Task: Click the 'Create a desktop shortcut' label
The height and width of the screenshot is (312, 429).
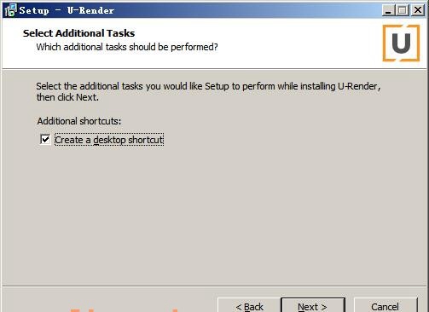Action: (109, 140)
